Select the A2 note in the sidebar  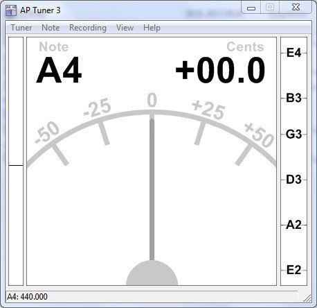pos(293,225)
